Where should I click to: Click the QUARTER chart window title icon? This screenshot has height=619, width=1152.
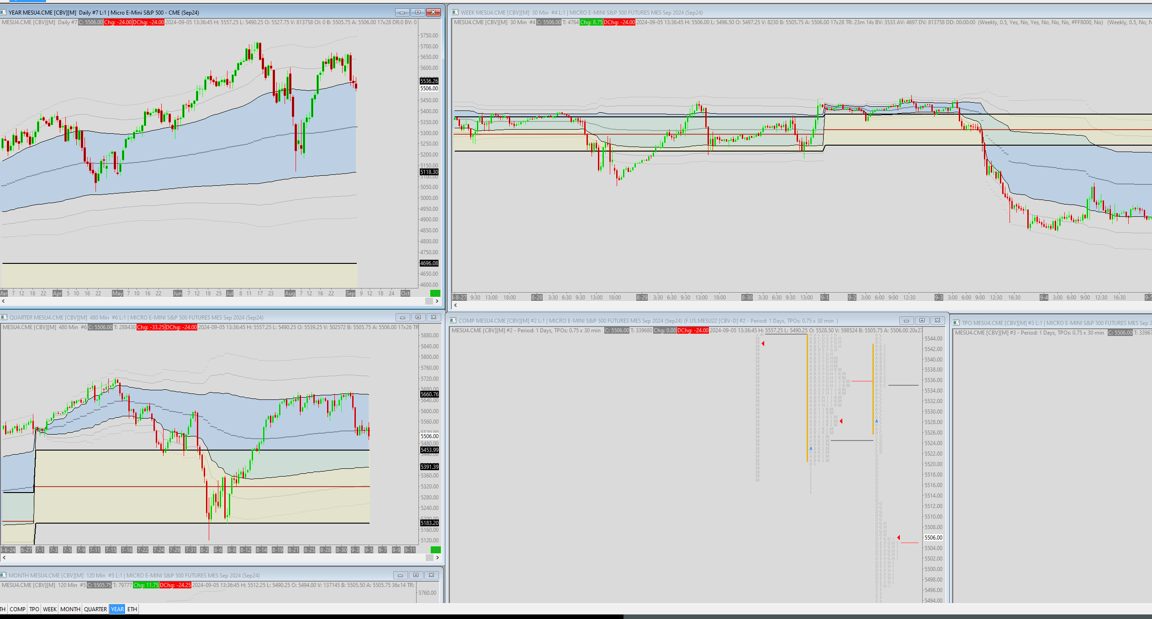(x=4, y=317)
